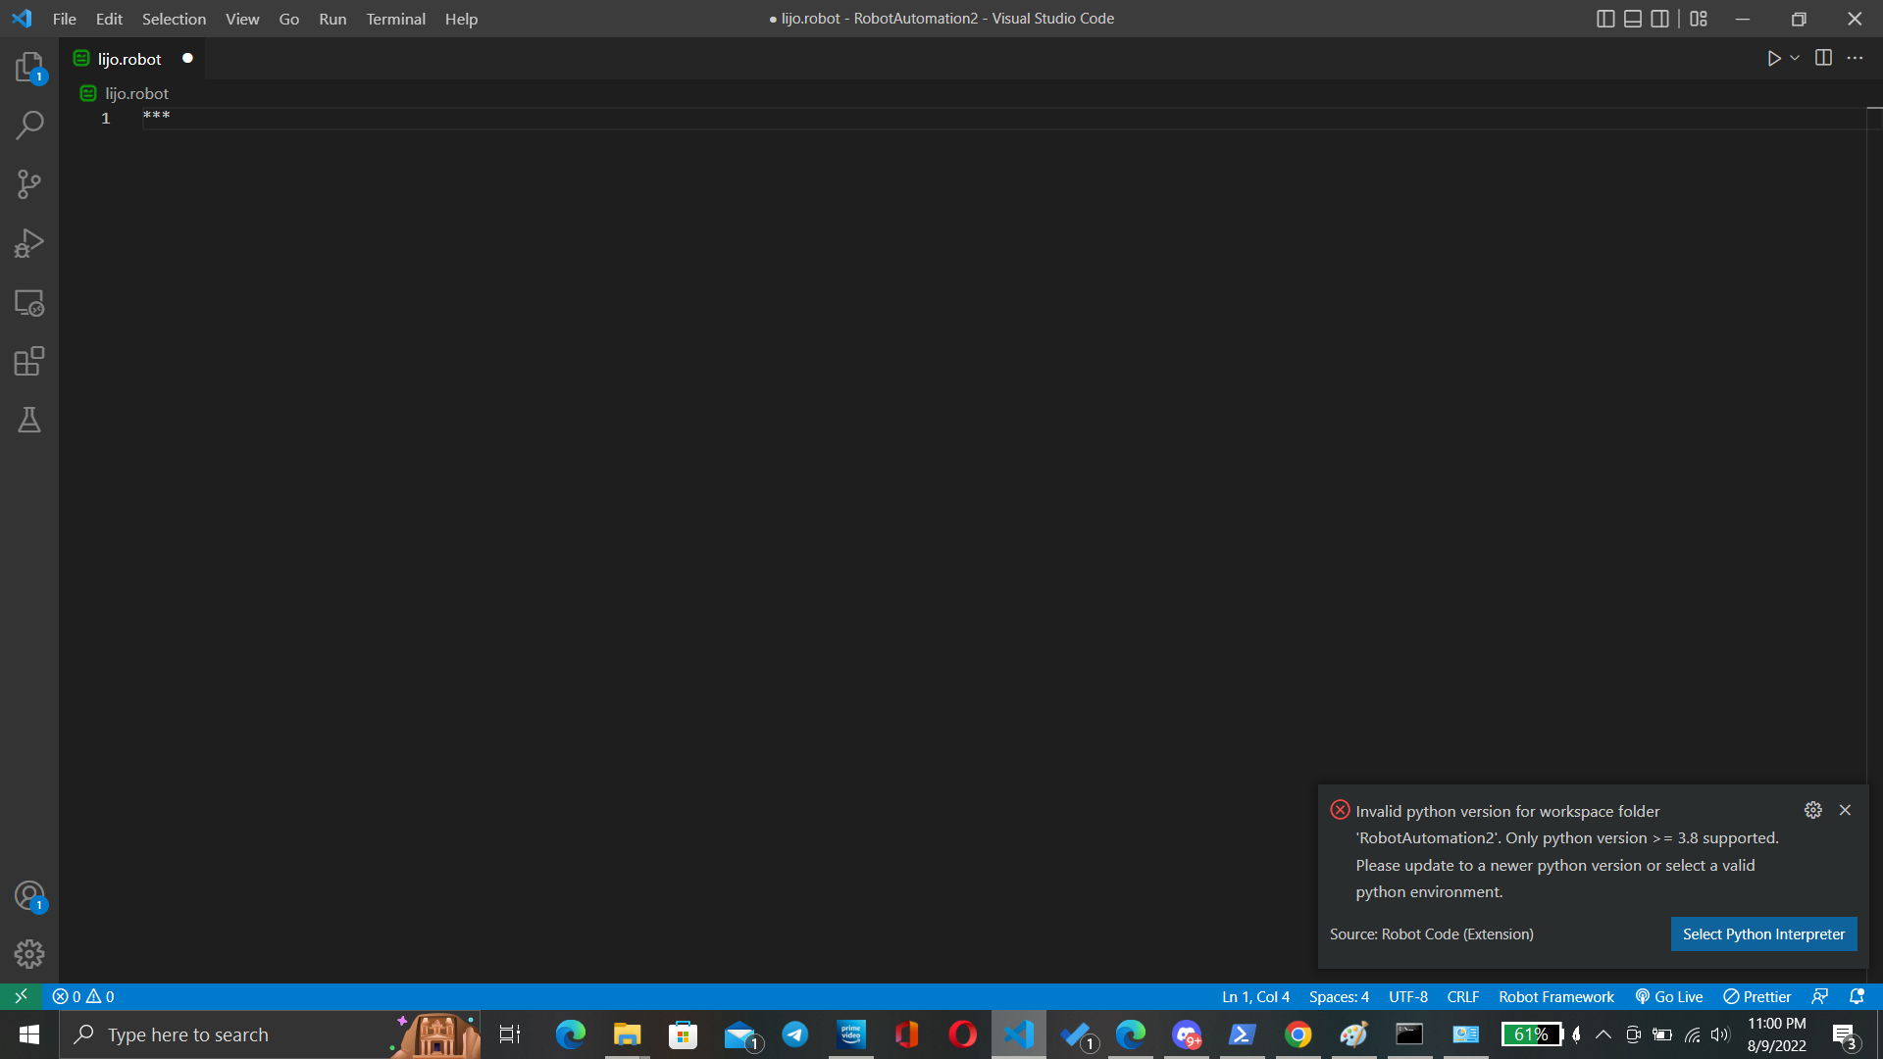Open the Run and Debug view
Image resolution: width=1883 pixels, height=1059 pixels.
click(x=29, y=242)
